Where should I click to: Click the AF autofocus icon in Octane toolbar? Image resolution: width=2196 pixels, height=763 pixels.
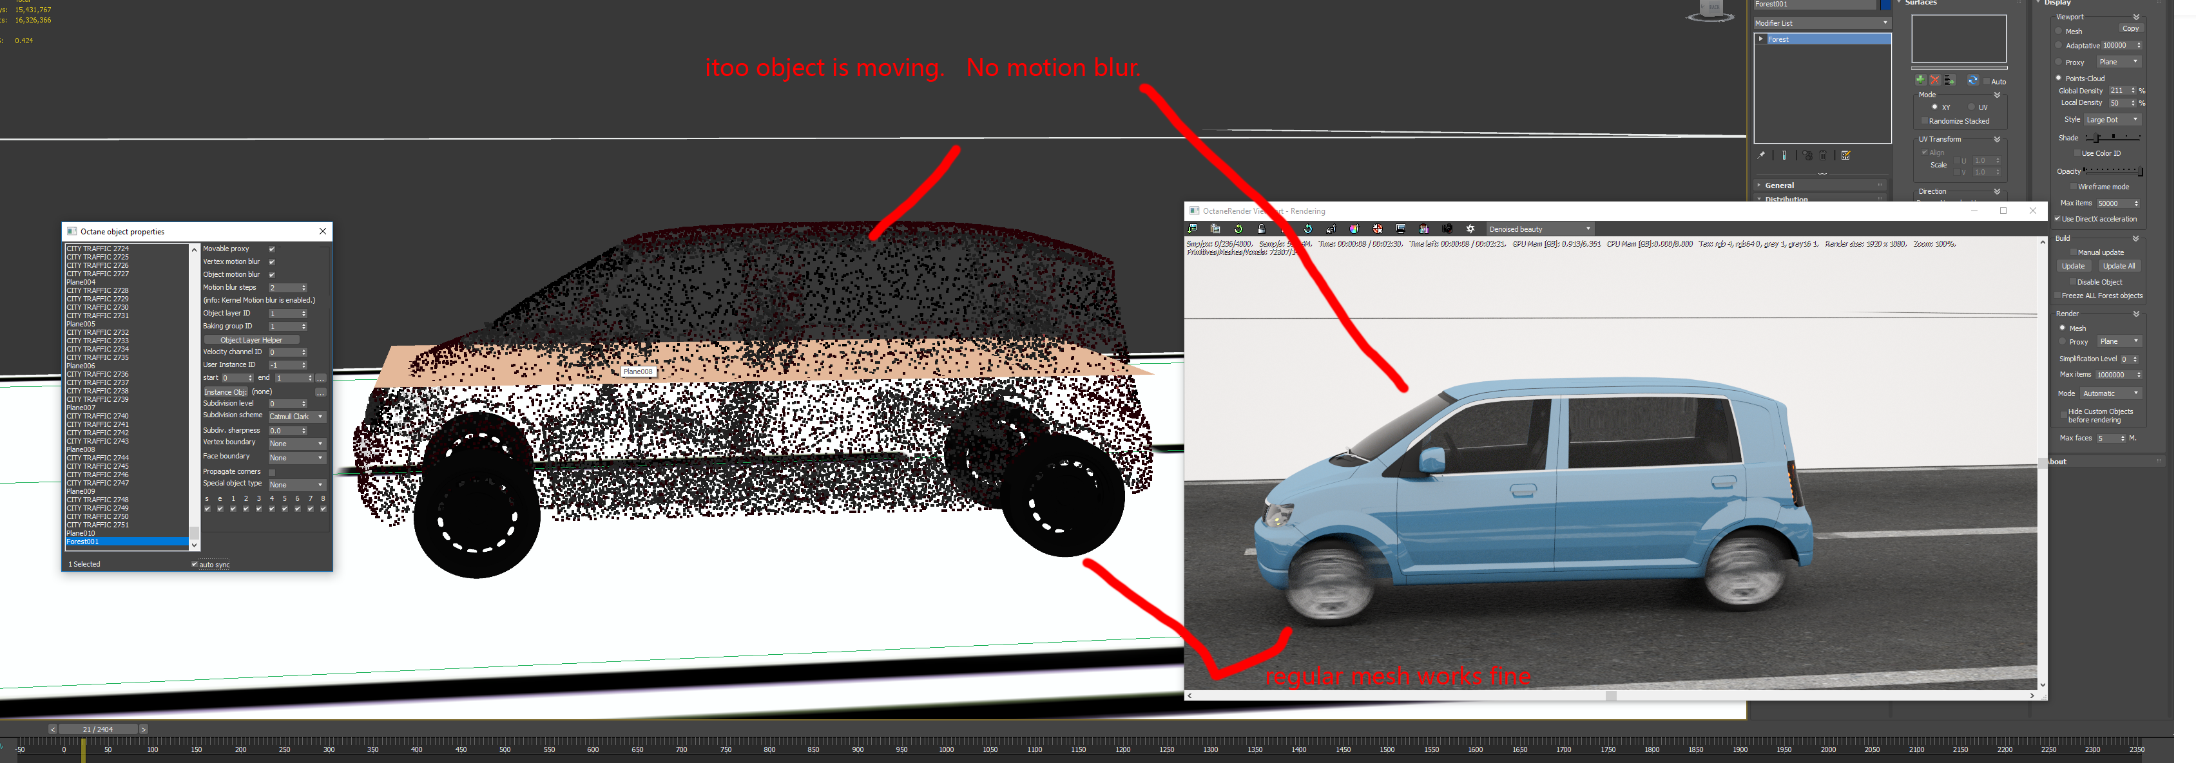[x=1331, y=229]
